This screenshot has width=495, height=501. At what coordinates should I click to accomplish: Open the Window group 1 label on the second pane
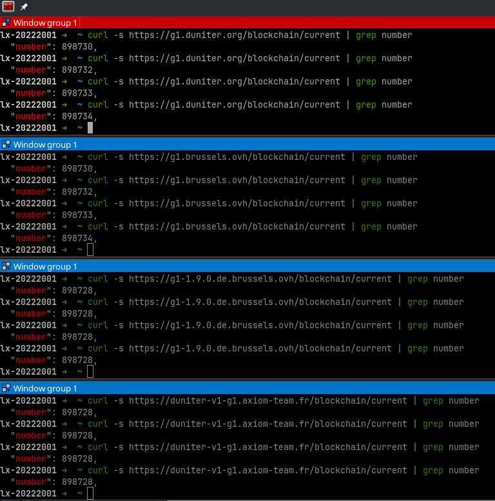point(44,144)
